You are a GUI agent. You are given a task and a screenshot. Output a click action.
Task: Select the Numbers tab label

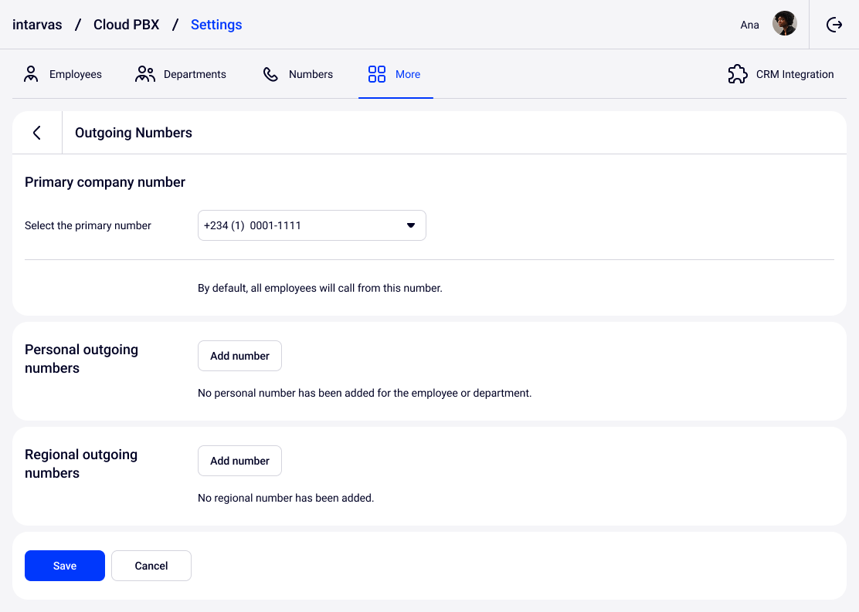tap(311, 75)
